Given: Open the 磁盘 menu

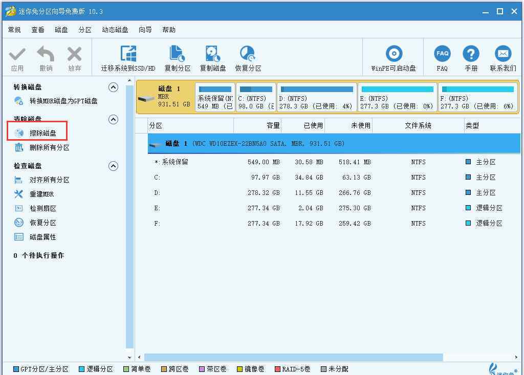Looking at the screenshot, I should (61, 30).
